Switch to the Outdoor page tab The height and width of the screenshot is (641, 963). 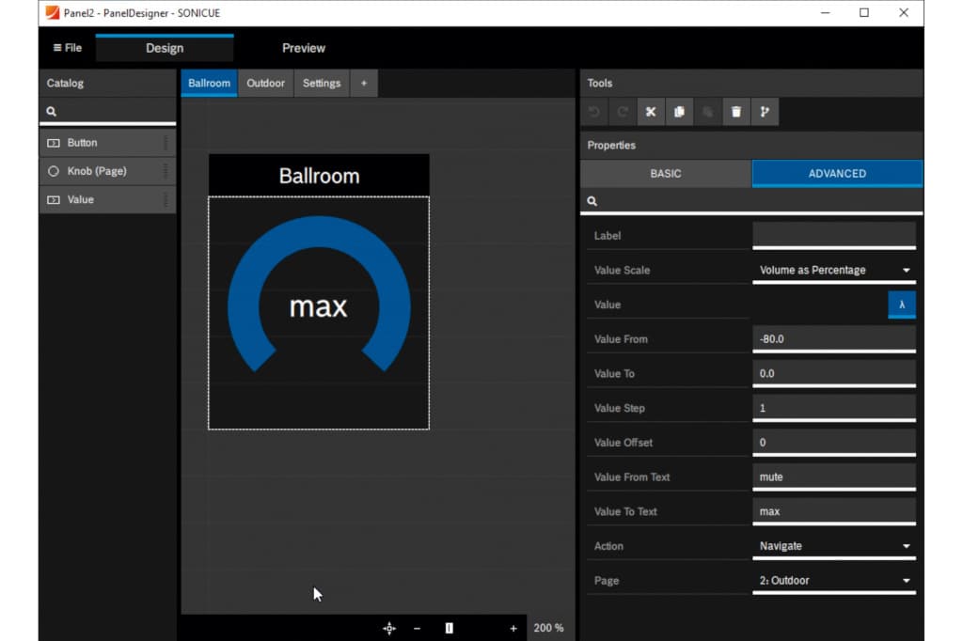pos(265,83)
